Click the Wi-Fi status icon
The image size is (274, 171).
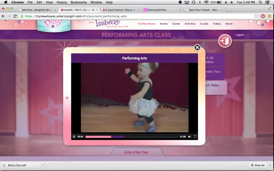coord(207,2)
